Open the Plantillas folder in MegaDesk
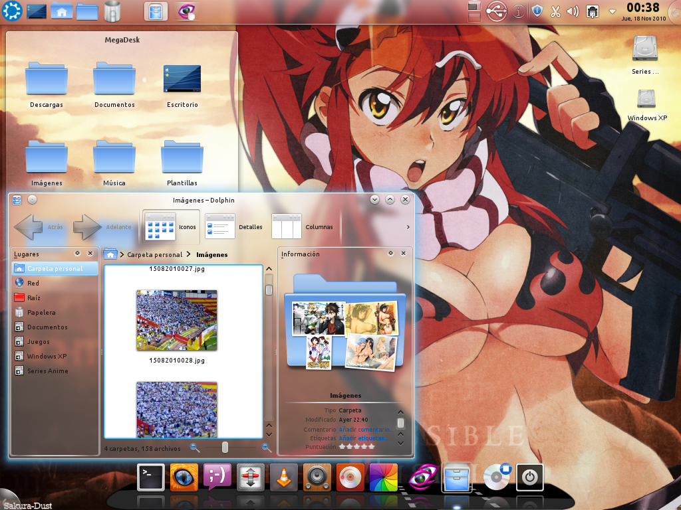 click(x=182, y=163)
